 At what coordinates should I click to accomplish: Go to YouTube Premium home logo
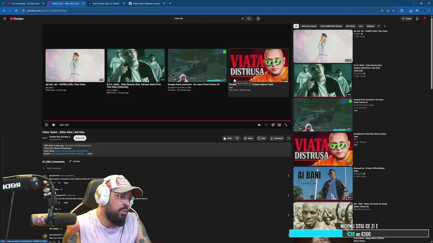coord(17,19)
